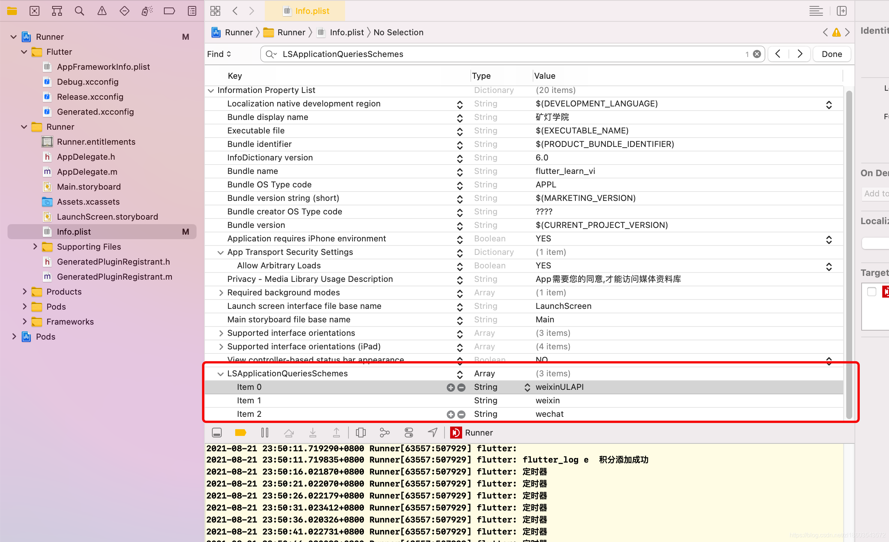Screen dimensions: 889x542
Task: Click the simulate location arrow icon
Action: coord(432,433)
